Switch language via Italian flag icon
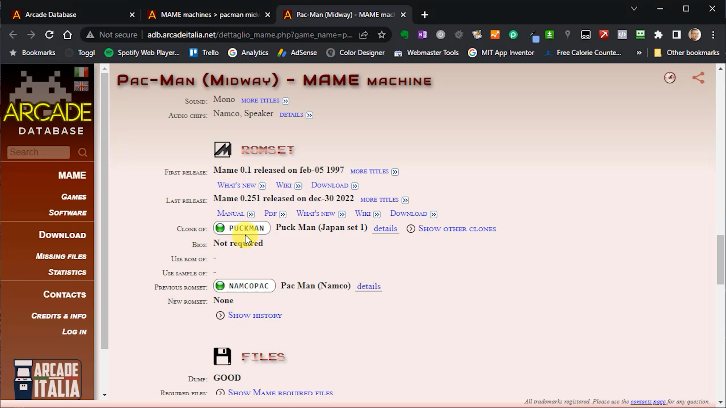Viewport: 726px width, 408px height. [x=81, y=72]
